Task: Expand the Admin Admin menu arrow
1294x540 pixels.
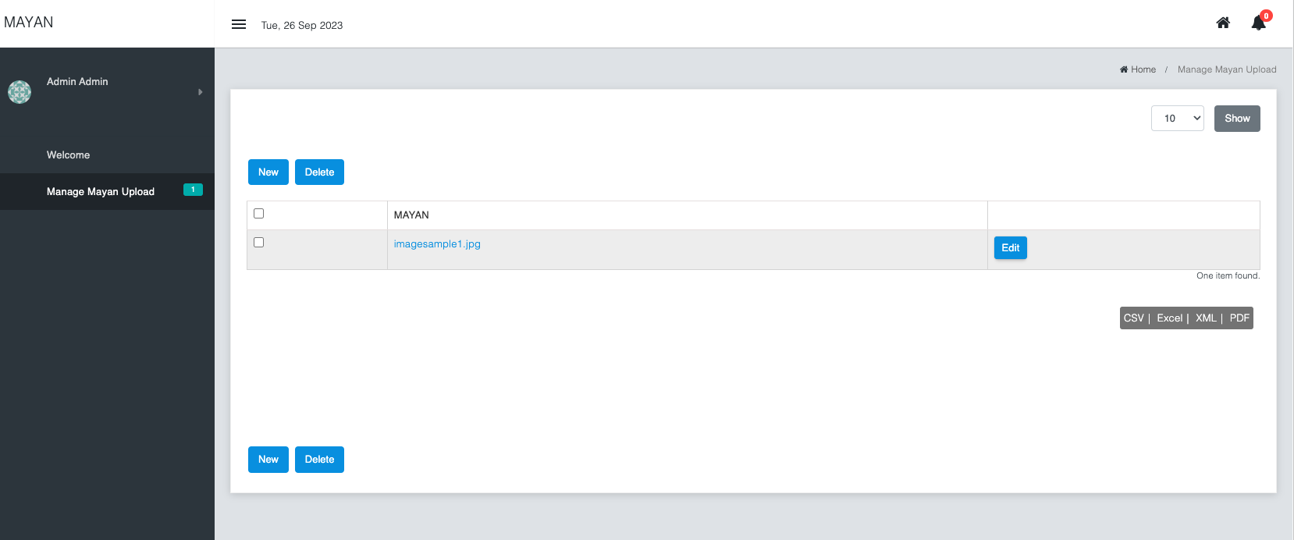Action: [x=201, y=92]
